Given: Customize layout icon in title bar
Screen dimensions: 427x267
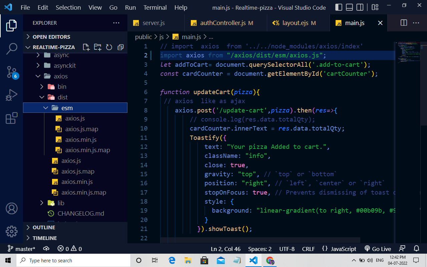Looking at the screenshot, I should click(375, 7).
